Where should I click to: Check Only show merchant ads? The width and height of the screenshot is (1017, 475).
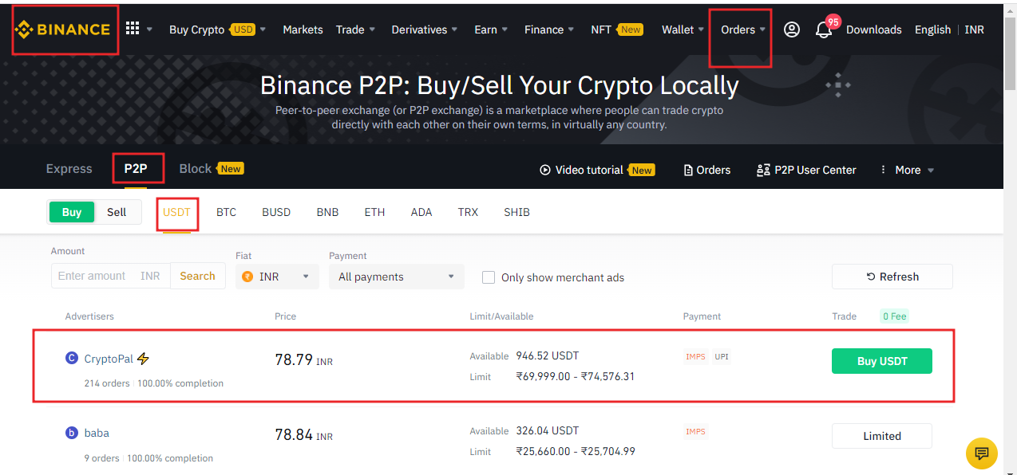[x=489, y=277]
